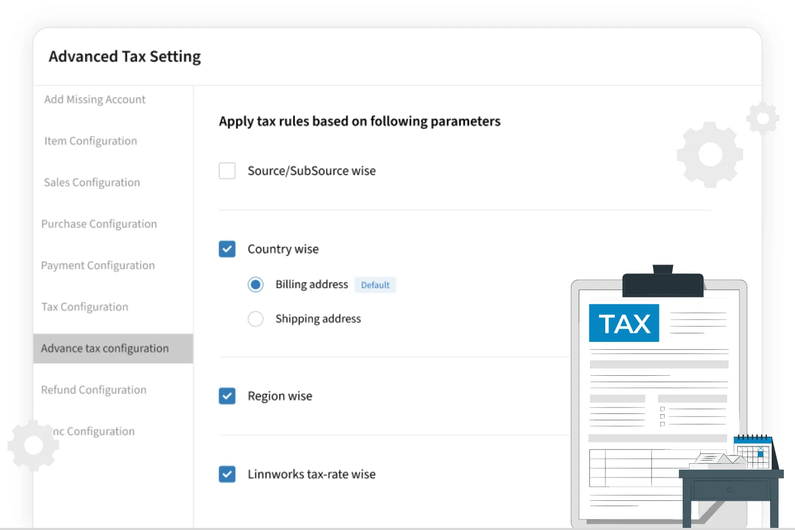This screenshot has height=530, width=795.
Task: Select Advance tax configuration in sidebar
Action: 105,348
